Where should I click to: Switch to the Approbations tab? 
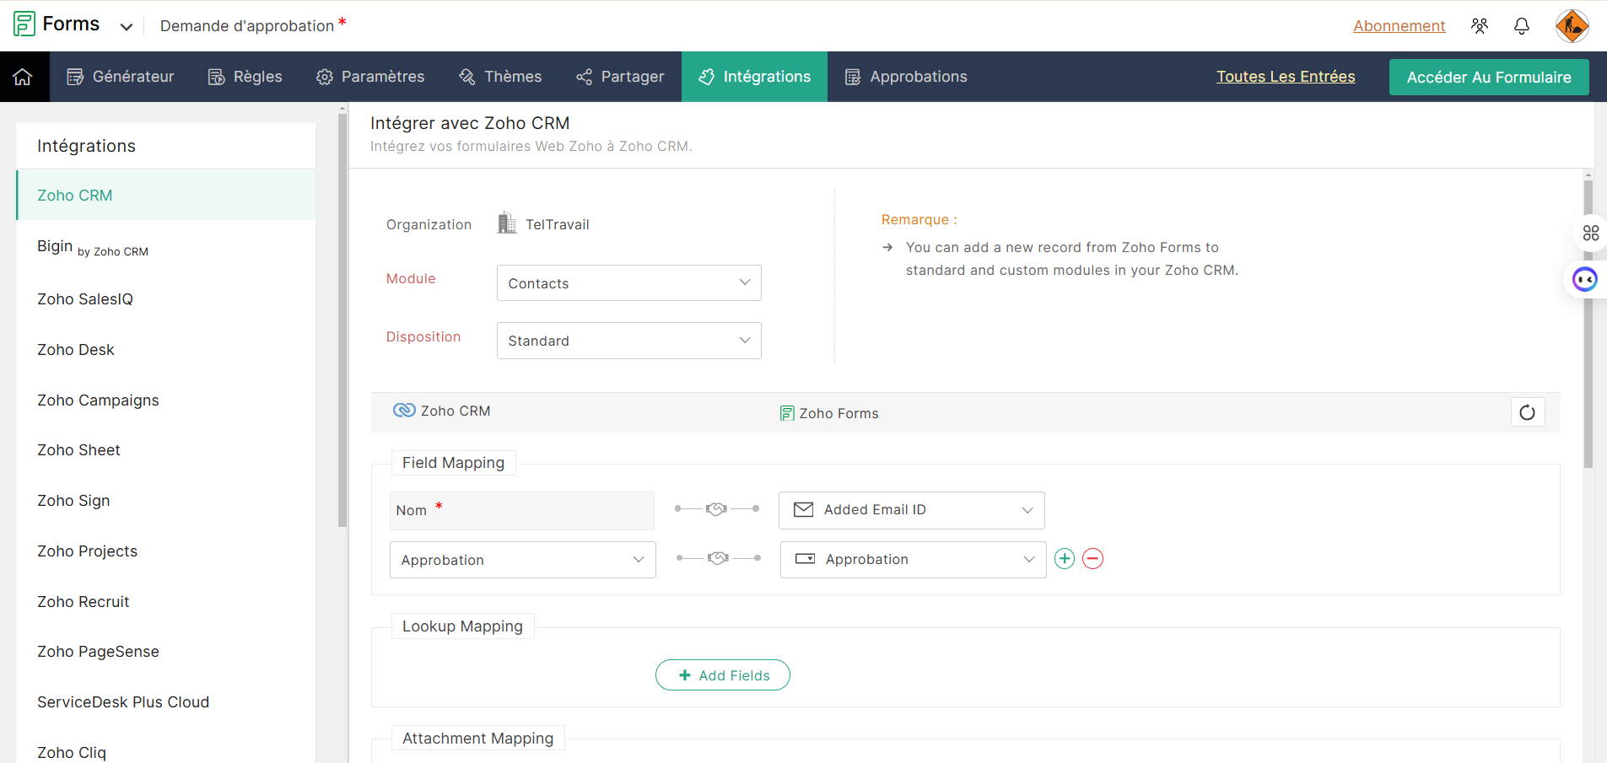pyautogui.click(x=906, y=77)
